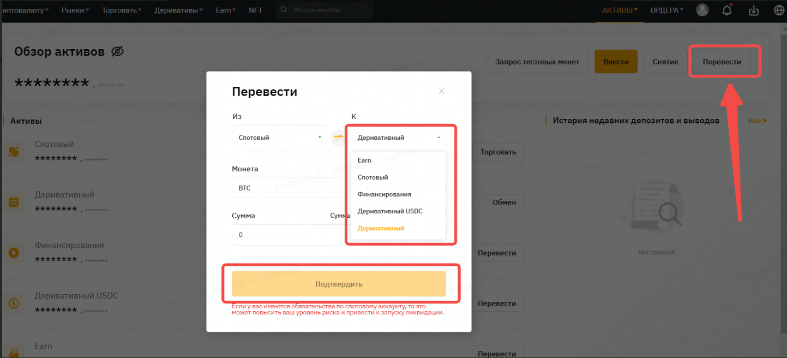Click the Внести deposit button
Screen dimensions: 787x358
point(616,62)
